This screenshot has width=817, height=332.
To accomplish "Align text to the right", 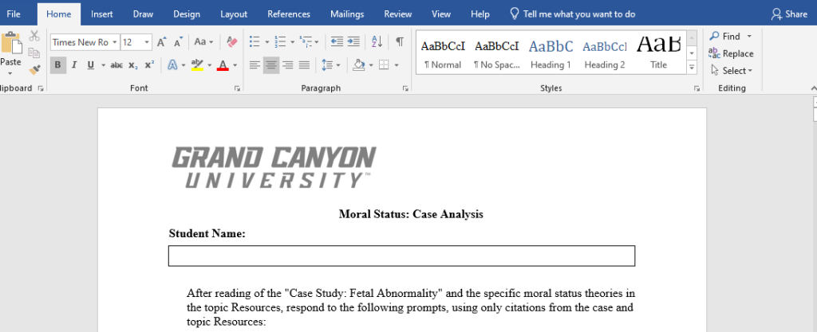I will pyautogui.click(x=287, y=65).
